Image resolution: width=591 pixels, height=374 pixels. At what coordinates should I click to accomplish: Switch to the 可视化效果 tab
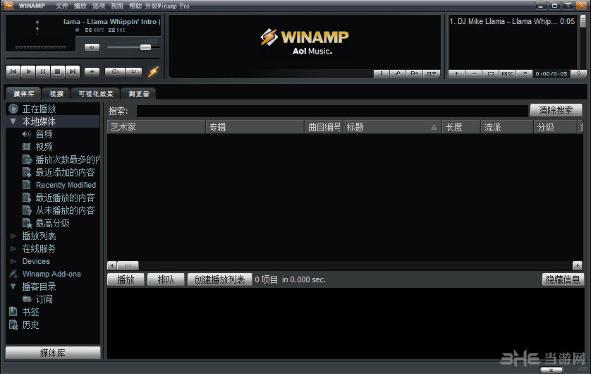(x=96, y=93)
